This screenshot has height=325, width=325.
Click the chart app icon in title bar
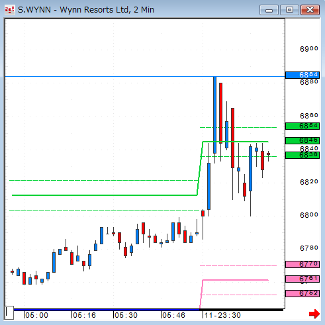click(x=10, y=10)
